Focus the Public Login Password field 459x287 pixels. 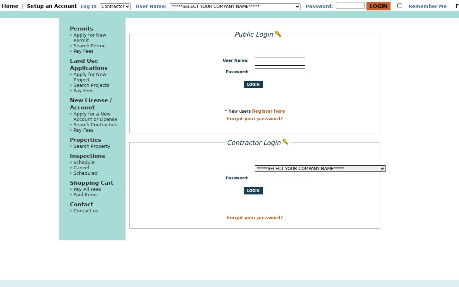click(280, 73)
